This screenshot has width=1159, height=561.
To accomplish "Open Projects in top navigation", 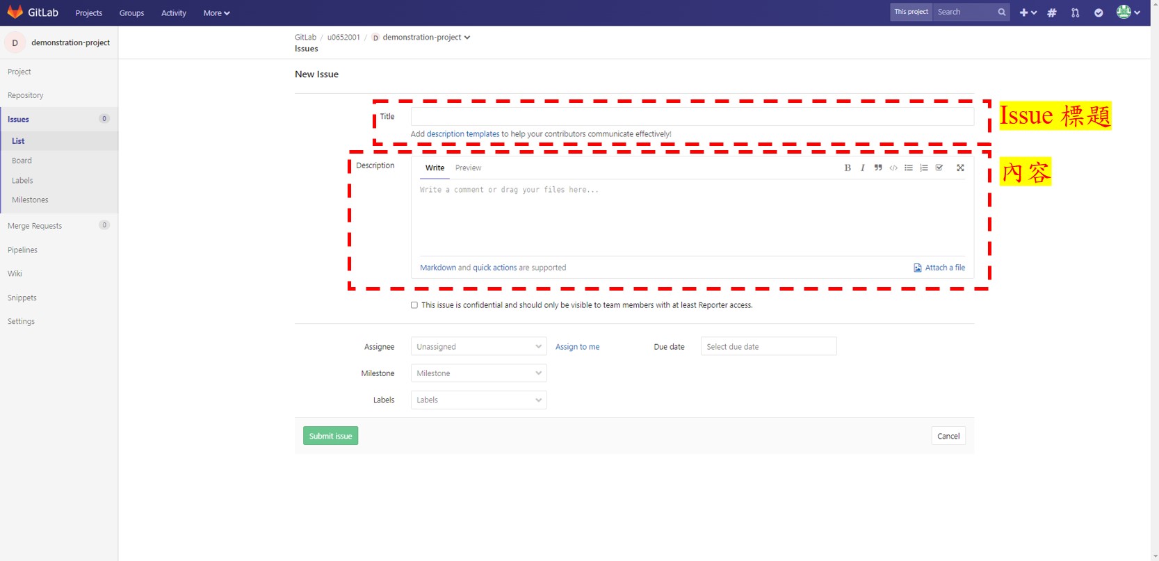I will click(89, 13).
